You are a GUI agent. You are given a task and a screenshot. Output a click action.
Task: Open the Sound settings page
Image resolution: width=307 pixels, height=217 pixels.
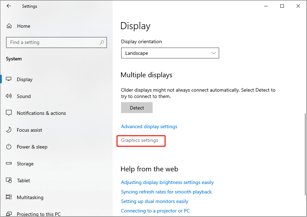coord(24,96)
